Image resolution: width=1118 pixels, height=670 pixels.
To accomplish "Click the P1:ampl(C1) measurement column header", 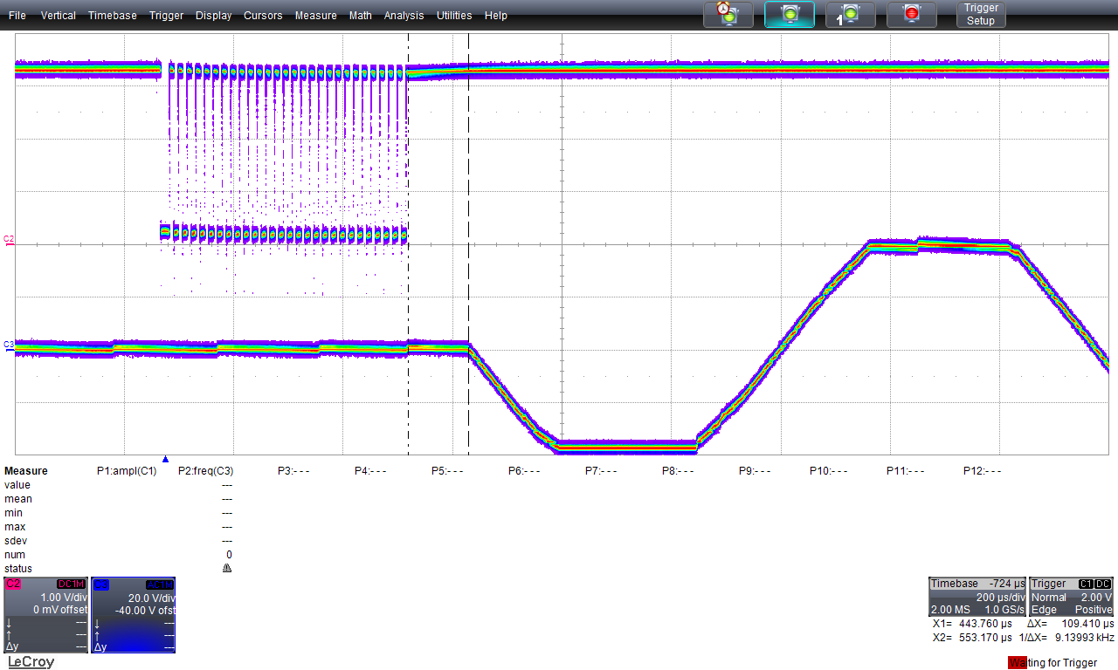I will point(127,470).
